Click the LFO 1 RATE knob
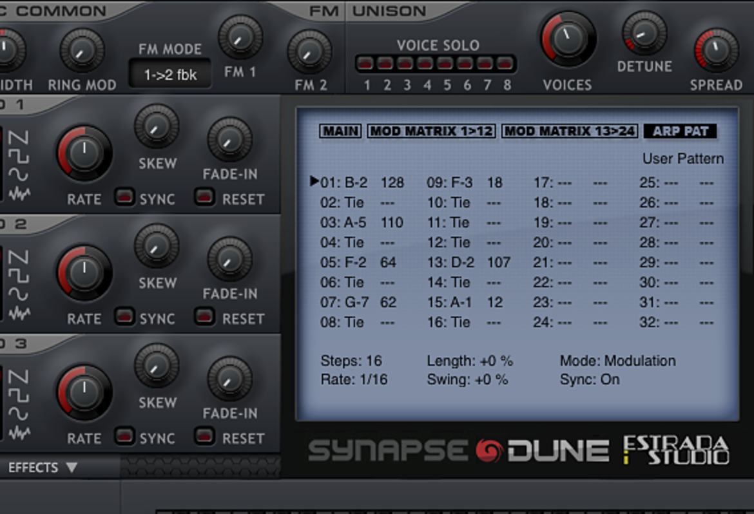 click(84, 153)
